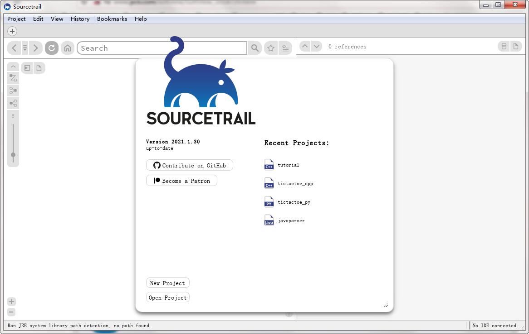Open the tictactoe_py Python project icon
This screenshot has height=334, width=529.
pos(269,201)
